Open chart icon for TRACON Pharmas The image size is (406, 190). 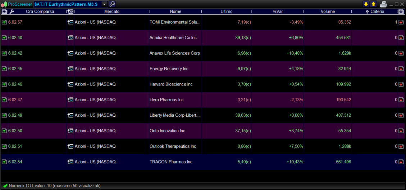coord(70,162)
